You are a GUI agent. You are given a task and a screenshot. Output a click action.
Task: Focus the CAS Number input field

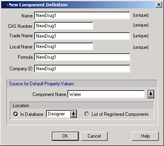pos(64,26)
